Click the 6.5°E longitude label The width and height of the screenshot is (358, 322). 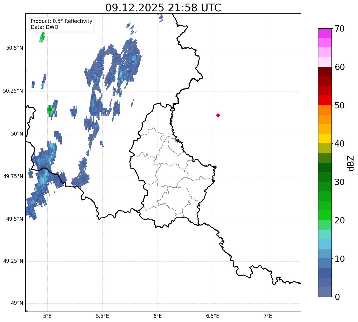(213, 316)
